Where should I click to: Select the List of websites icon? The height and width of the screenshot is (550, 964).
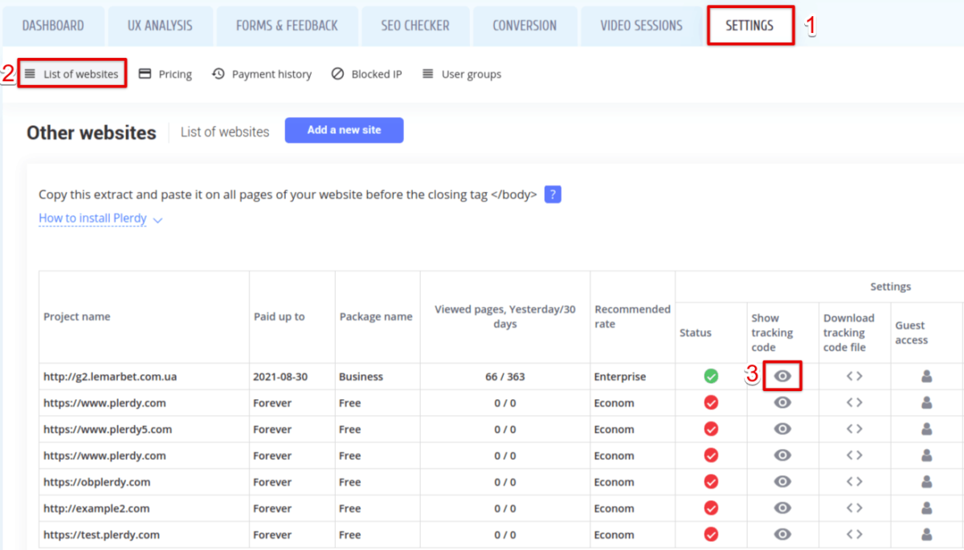[31, 73]
